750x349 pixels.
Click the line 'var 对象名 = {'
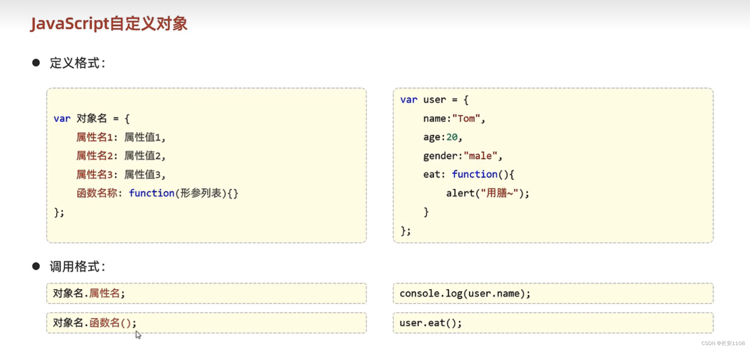[x=92, y=119]
